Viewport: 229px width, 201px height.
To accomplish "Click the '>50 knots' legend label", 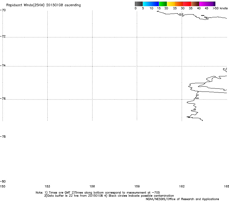I will pos(220,8).
